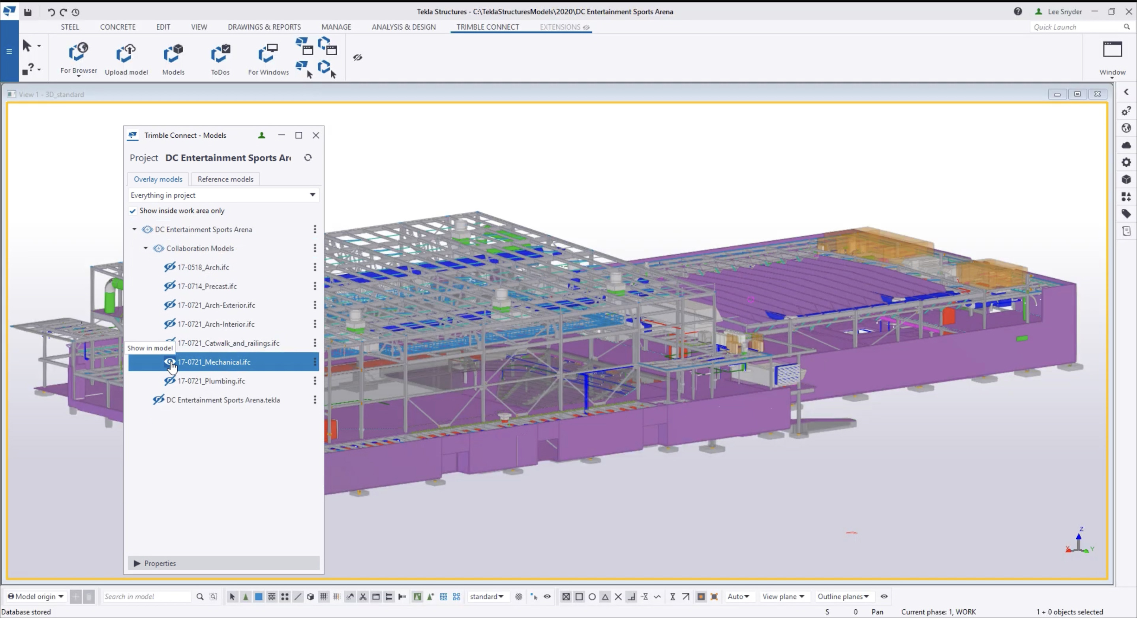This screenshot has width=1137, height=618.
Task: Open the Tekla help question mark
Action: [x=1018, y=11]
